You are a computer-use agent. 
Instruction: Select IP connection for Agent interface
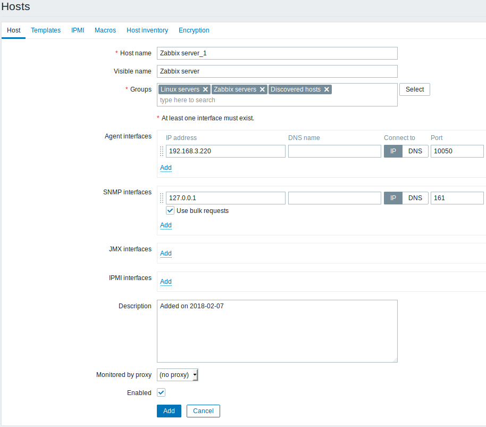[393, 151]
